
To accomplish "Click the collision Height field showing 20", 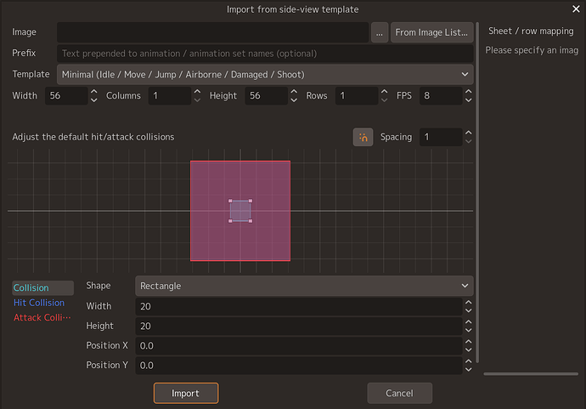I will click(299, 326).
